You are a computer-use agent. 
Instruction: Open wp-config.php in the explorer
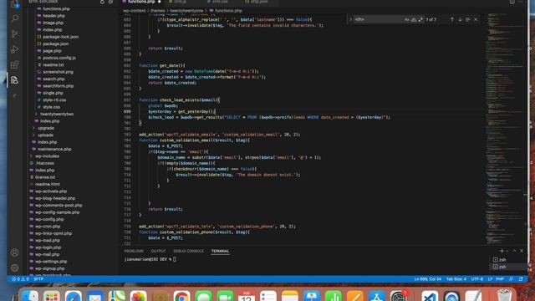click(x=49, y=219)
